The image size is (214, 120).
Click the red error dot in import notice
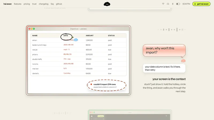point(91,84)
